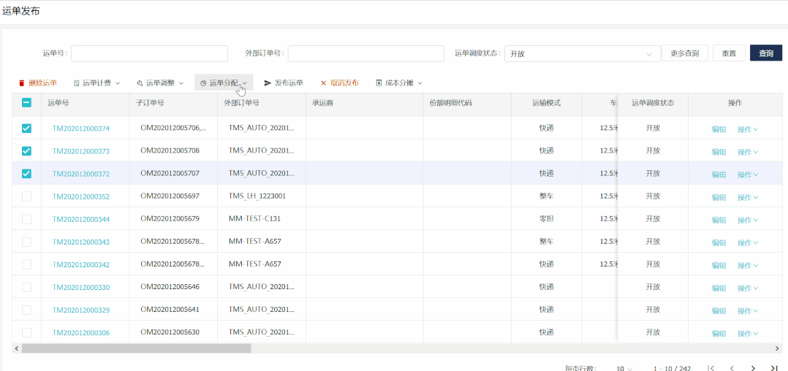The height and width of the screenshot is (371, 788).
Task: Jump to last page arrow
Action: click(774, 368)
